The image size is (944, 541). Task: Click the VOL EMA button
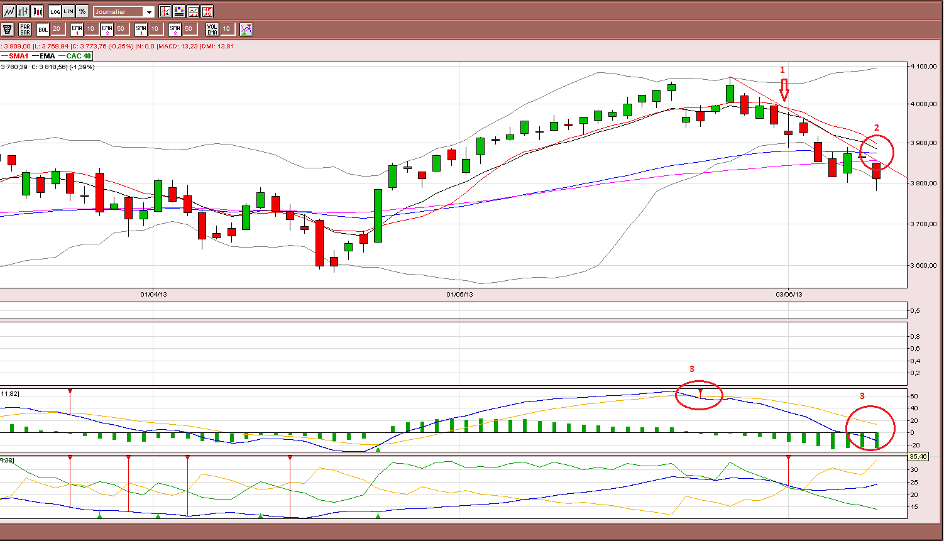click(x=212, y=29)
